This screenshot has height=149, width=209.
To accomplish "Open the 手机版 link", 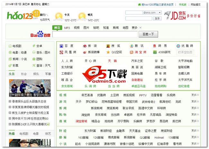I will (183, 5).
